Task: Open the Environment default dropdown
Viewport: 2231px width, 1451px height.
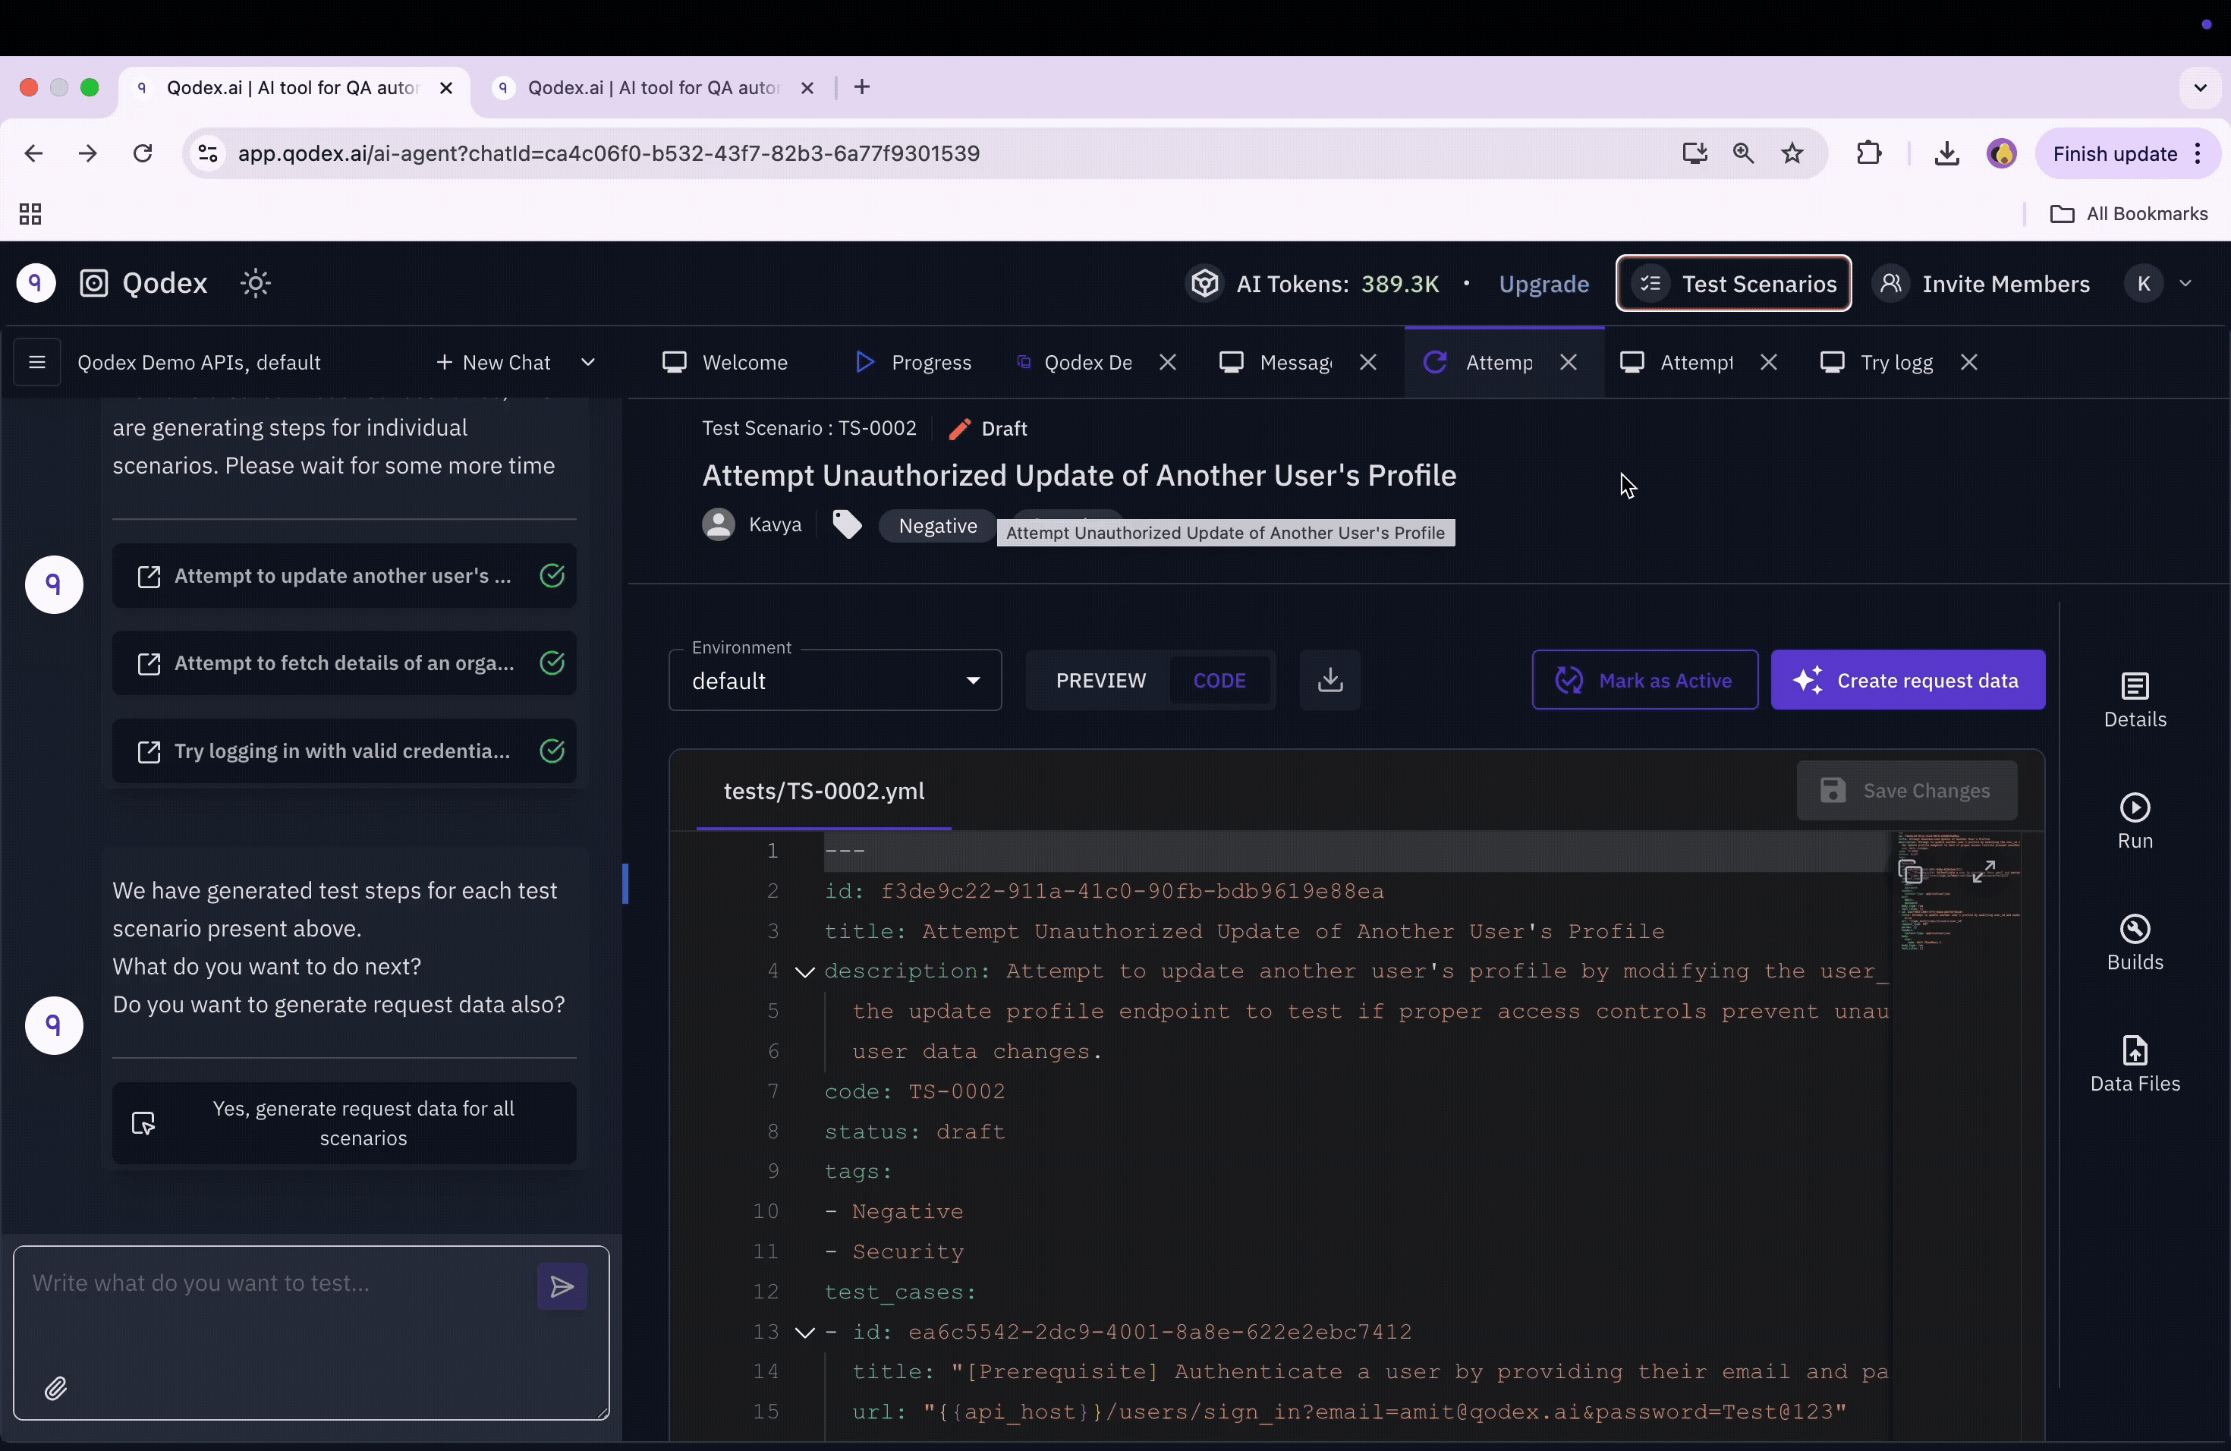Action: [834, 681]
